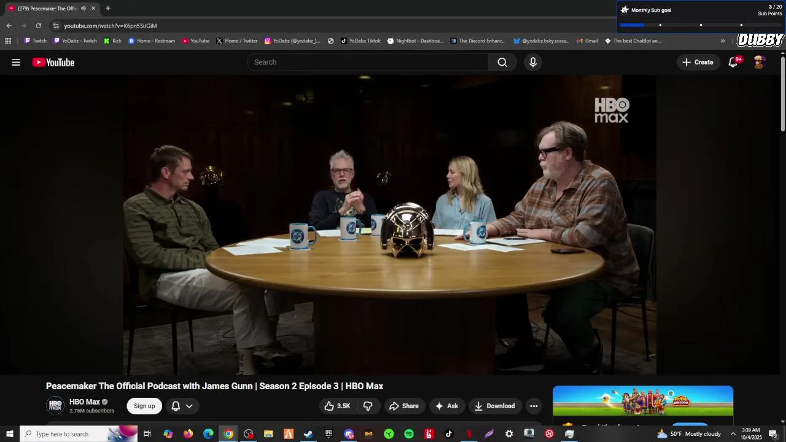
Task: Open a new browser tab
Action: (107, 8)
